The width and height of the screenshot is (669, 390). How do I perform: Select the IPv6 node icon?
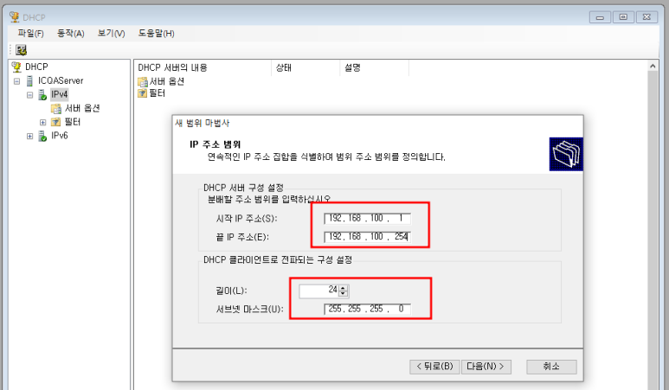coord(42,136)
